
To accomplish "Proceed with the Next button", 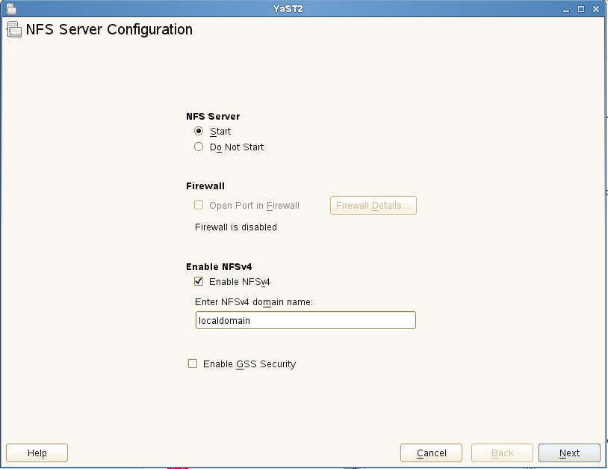I will tap(569, 453).
